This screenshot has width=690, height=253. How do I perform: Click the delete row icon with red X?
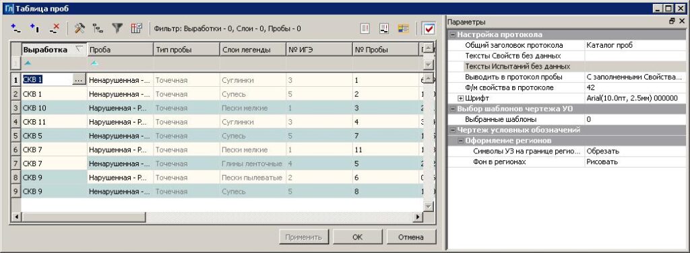click(x=55, y=28)
